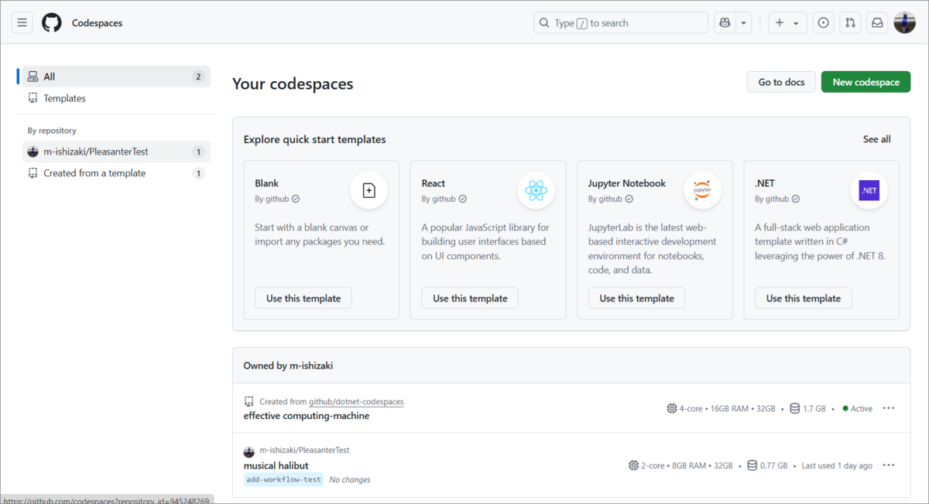Click verified badge on Jupyter Notebook card

(x=629, y=199)
